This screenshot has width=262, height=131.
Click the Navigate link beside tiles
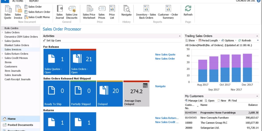pos(160,86)
